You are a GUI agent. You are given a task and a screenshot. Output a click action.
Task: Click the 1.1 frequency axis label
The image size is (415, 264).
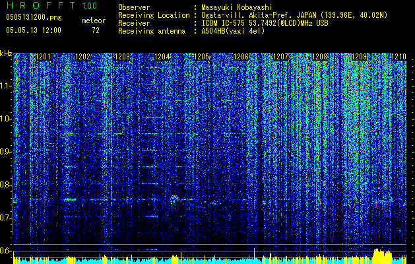click(5, 86)
